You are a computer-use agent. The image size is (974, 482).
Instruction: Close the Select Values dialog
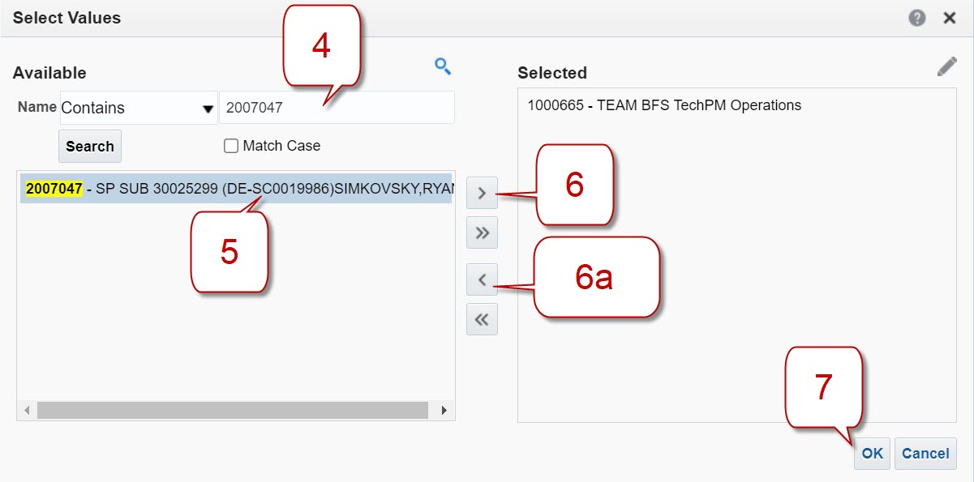coord(950,18)
